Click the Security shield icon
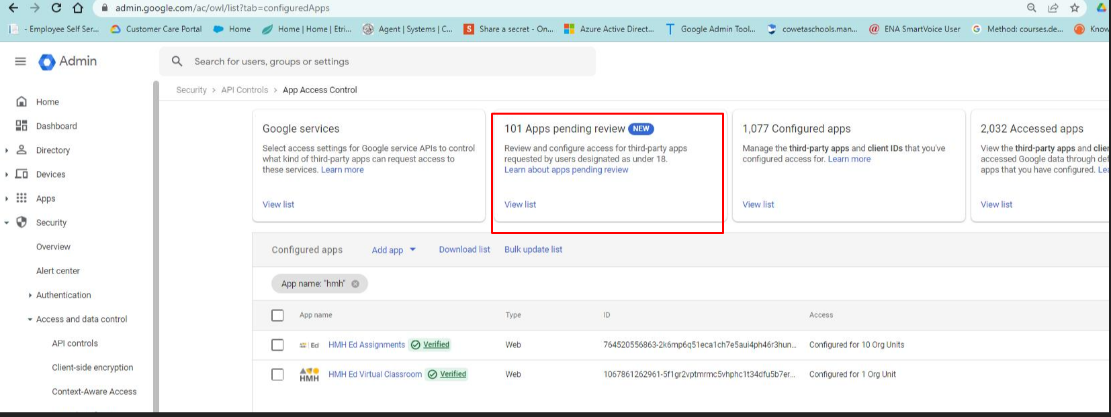This screenshot has width=1111, height=417. tap(21, 222)
